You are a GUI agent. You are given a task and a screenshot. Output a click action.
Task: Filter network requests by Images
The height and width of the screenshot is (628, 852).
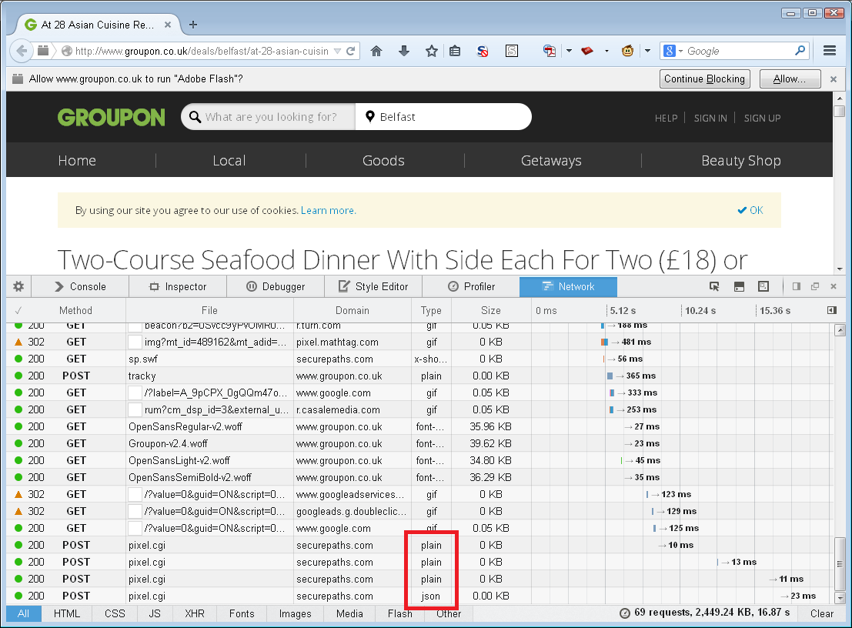(295, 613)
